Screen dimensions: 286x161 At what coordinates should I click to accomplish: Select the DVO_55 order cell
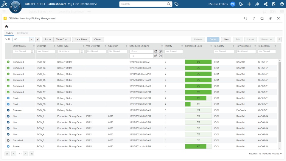[x=41, y=80]
